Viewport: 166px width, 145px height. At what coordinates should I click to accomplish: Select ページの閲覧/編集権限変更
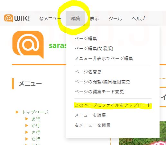(103, 82)
